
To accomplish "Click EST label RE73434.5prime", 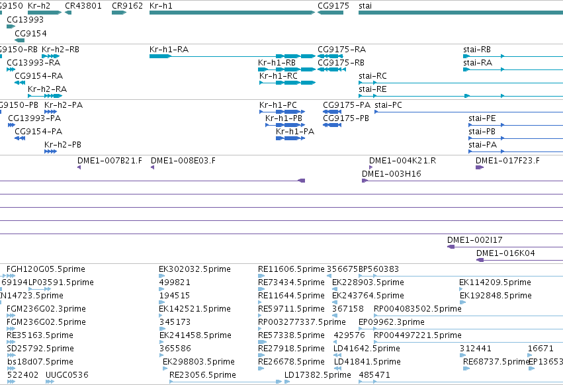I will pyautogui.click(x=291, y=282).
